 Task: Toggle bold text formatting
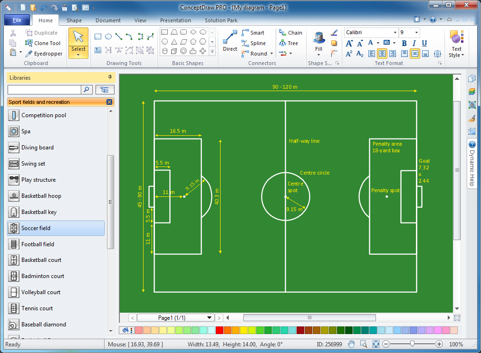(x=404, y=43)
